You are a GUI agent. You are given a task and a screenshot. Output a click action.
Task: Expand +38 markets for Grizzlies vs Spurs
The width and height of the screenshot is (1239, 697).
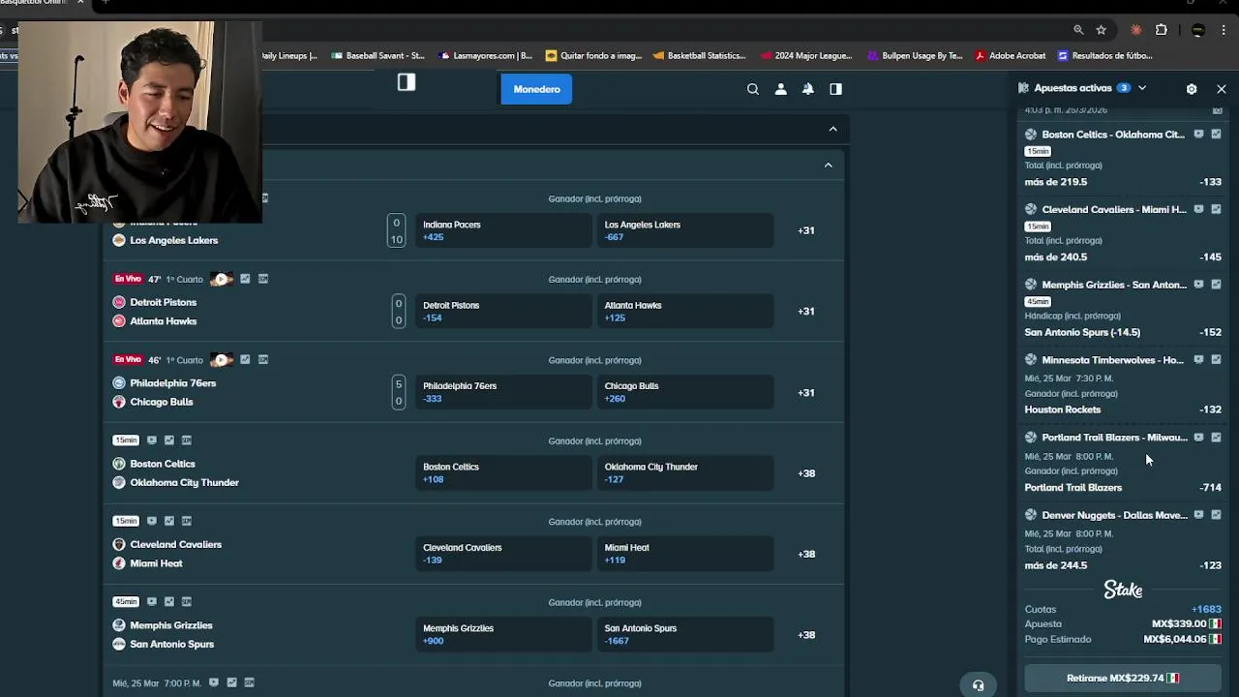click(x=806, y=635)
